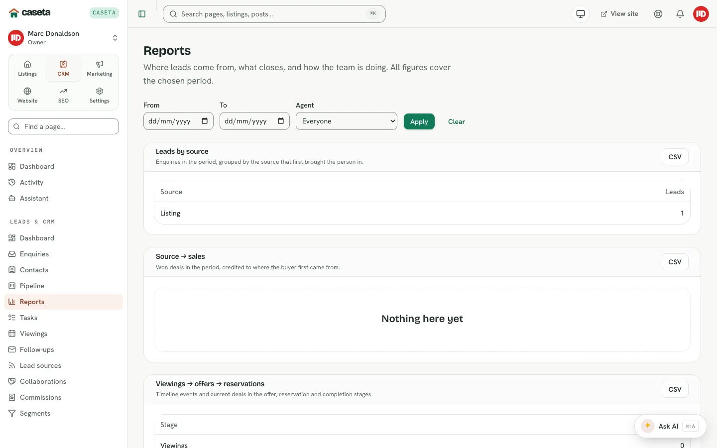Open Pipeline in the sidebar
The image size is (717, 448).
point(63,286)
